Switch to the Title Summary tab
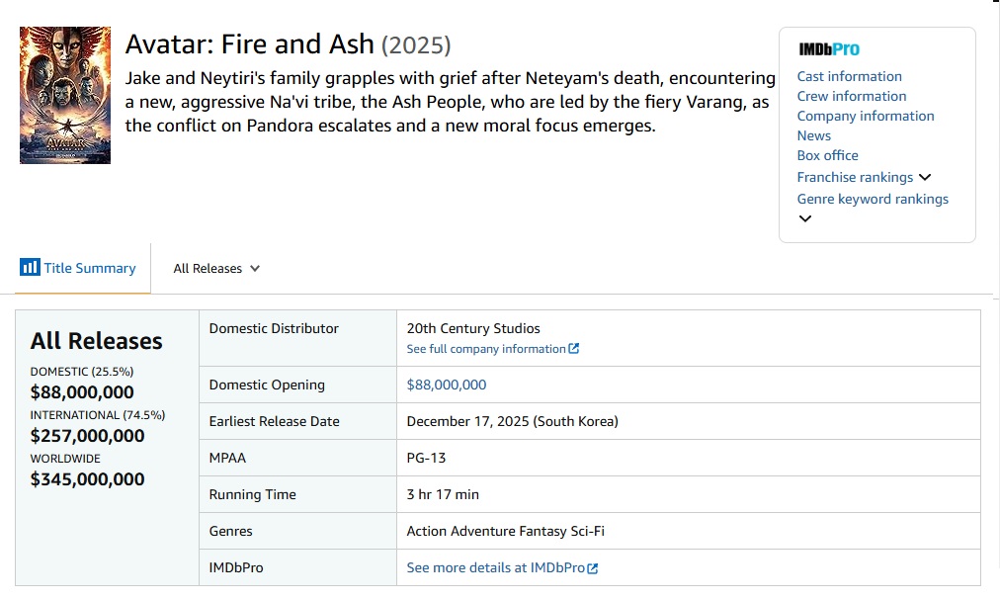The image size is (1000, 600). pos(89,268)
